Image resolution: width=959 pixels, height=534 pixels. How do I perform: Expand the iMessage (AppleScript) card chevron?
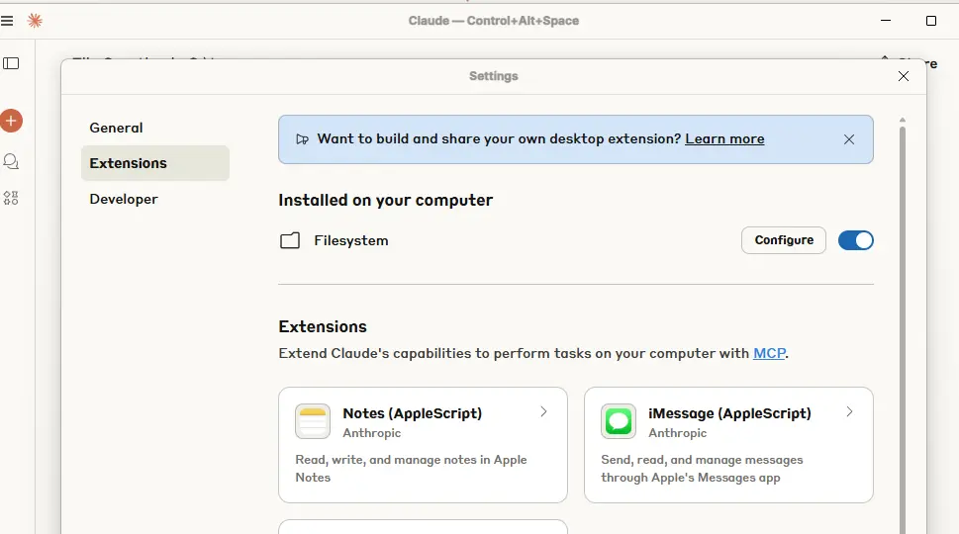click(x=849, y=411)
